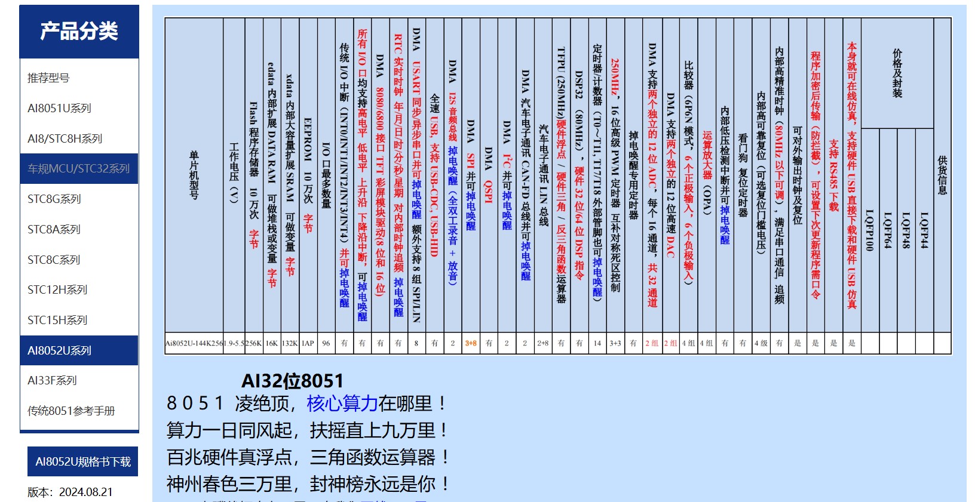This screenshot has width=975, height=502.
Task: Select the highlighted AI8052U系列 item
Action: click(79, 351)
